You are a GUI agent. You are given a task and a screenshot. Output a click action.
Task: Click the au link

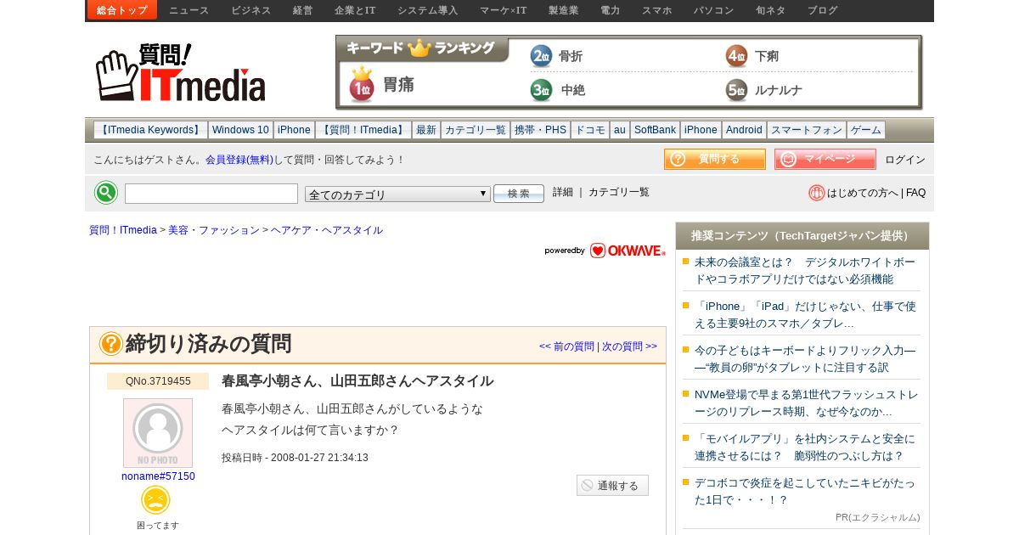pyautogui.click(x=620, y=130)
